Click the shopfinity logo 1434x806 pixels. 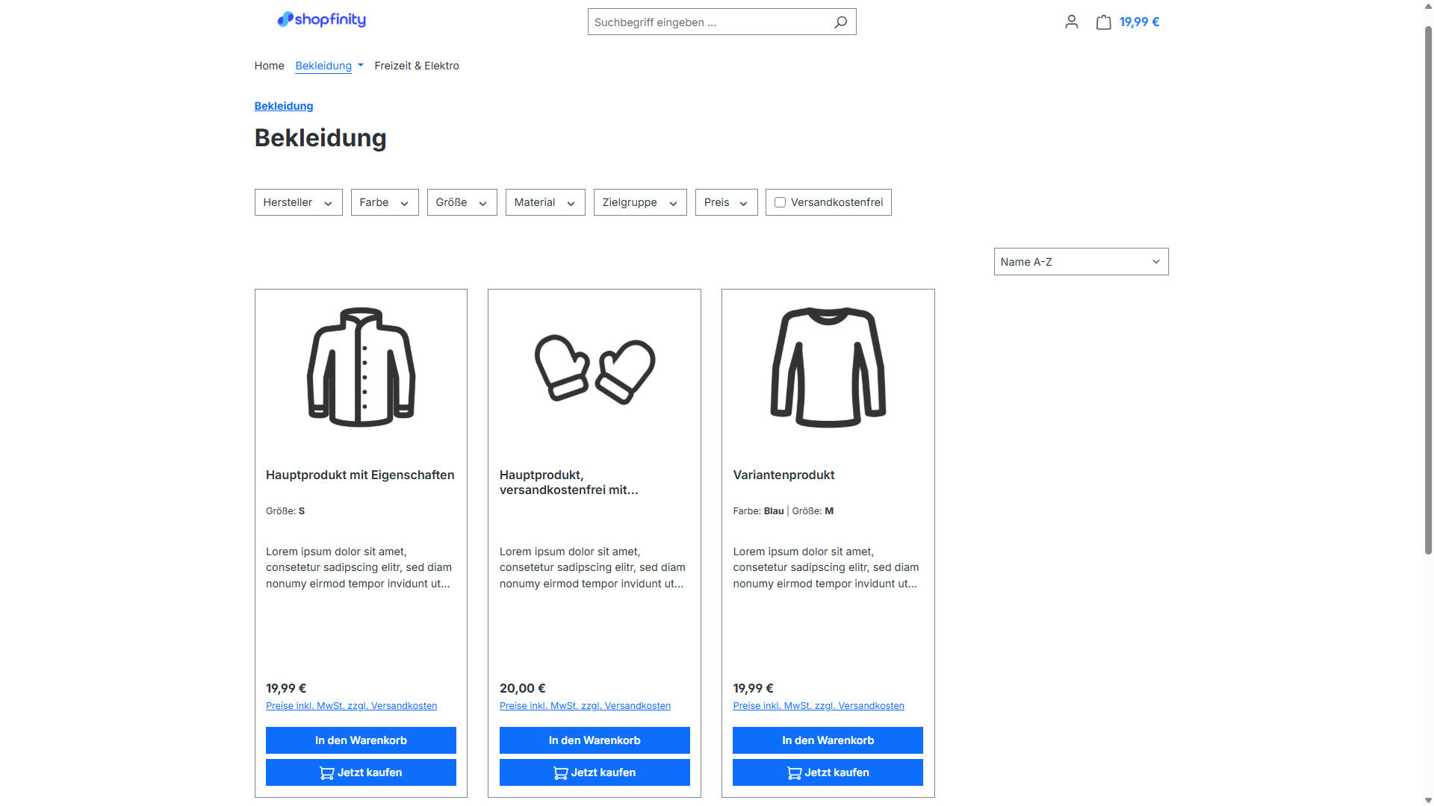(322, 19)
